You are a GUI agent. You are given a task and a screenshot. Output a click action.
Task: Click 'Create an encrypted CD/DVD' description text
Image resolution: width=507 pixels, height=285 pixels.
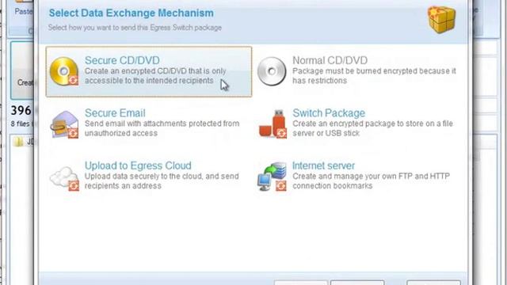pyautogui.click(x=155, y=76)
